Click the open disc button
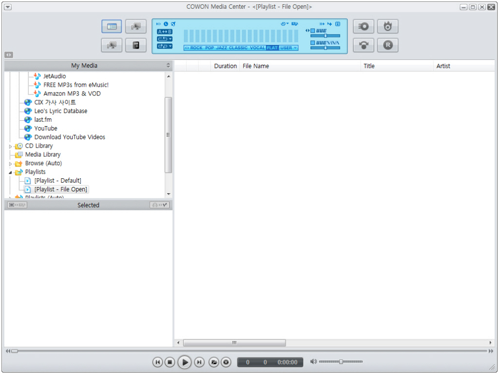The height and width of the screenshot is (374, 499). pos(226,362)
